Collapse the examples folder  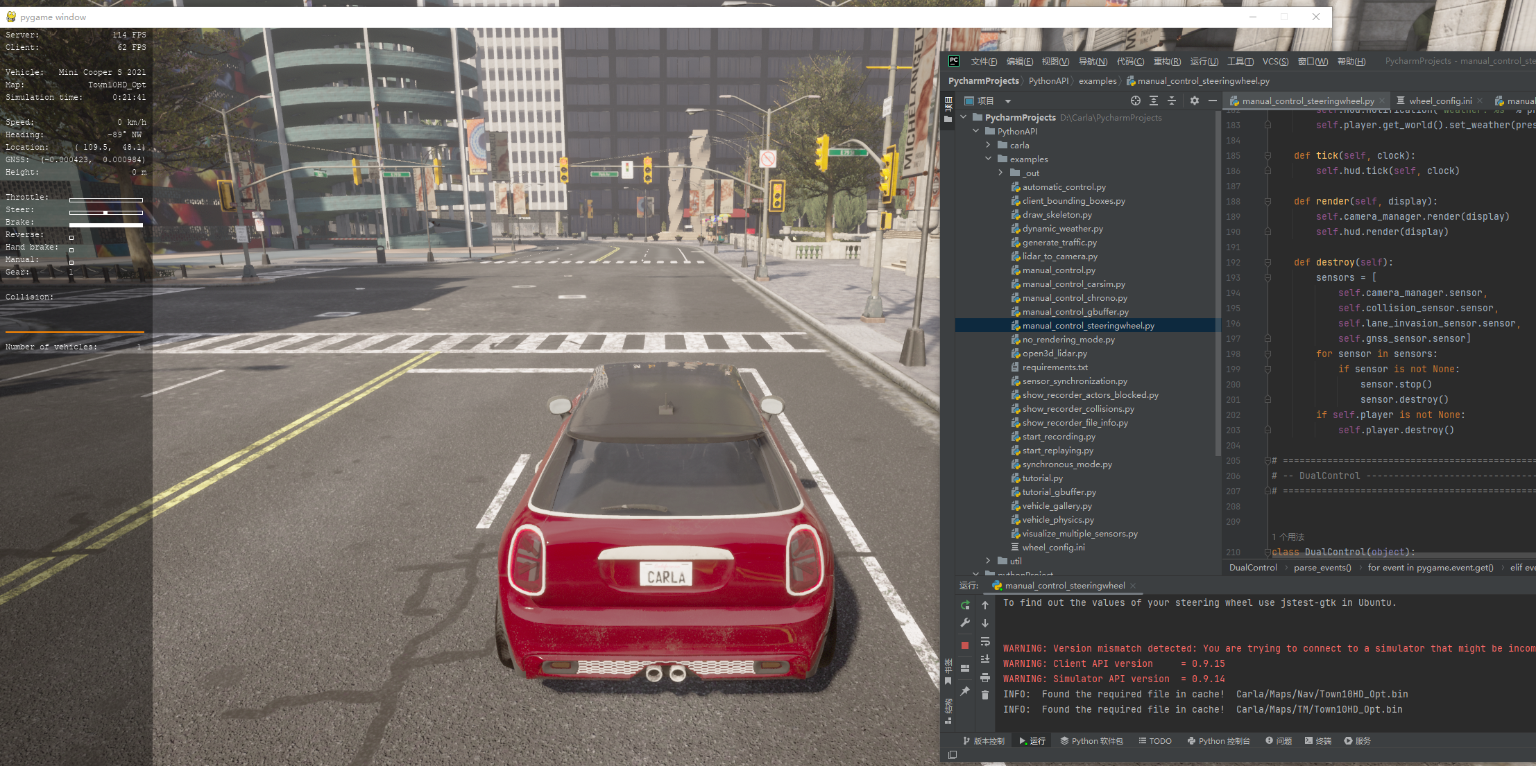pos(989,159)
